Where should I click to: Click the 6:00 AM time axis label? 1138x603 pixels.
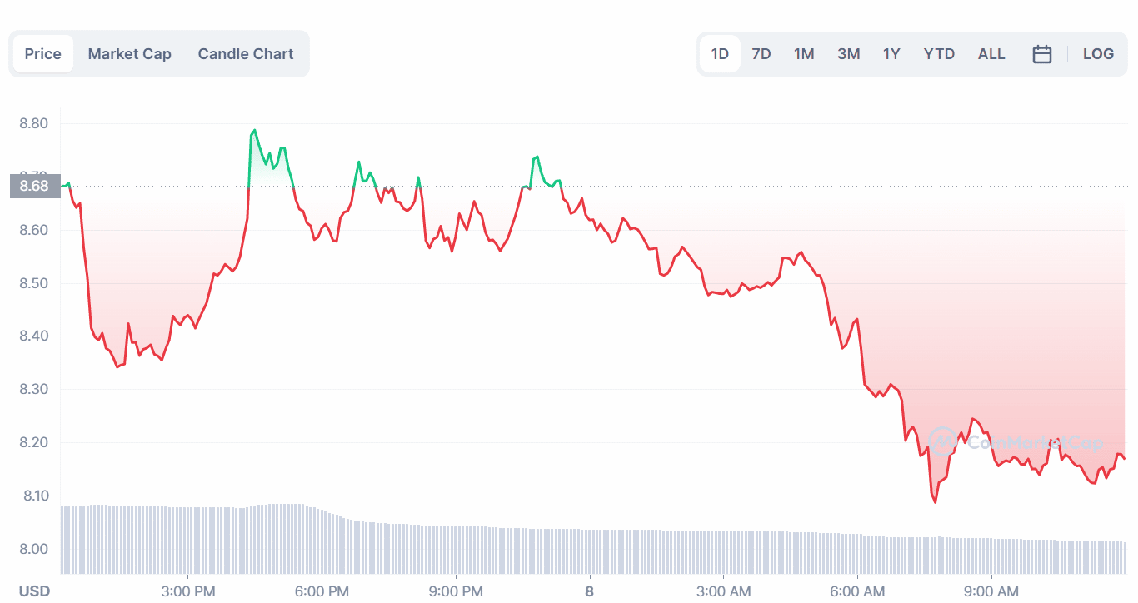coord(857,591)
